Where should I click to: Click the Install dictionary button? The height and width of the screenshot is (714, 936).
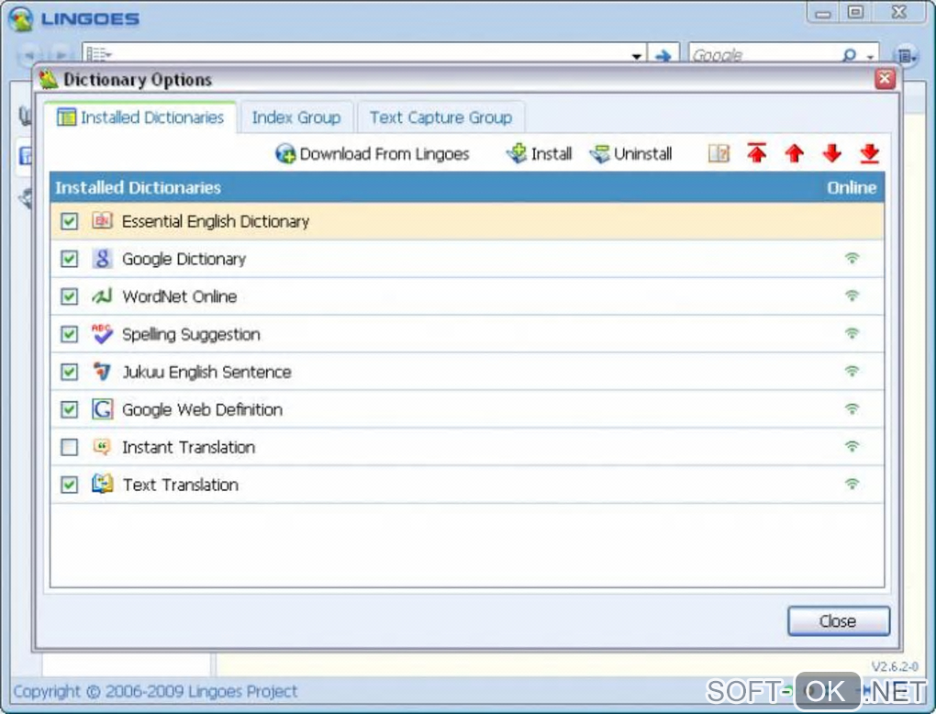(x=539, y=154)
